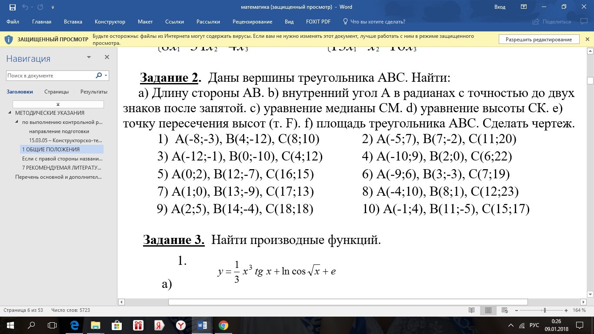
Task: Switch to Read Mode view icon
Action: click(471, 311)
